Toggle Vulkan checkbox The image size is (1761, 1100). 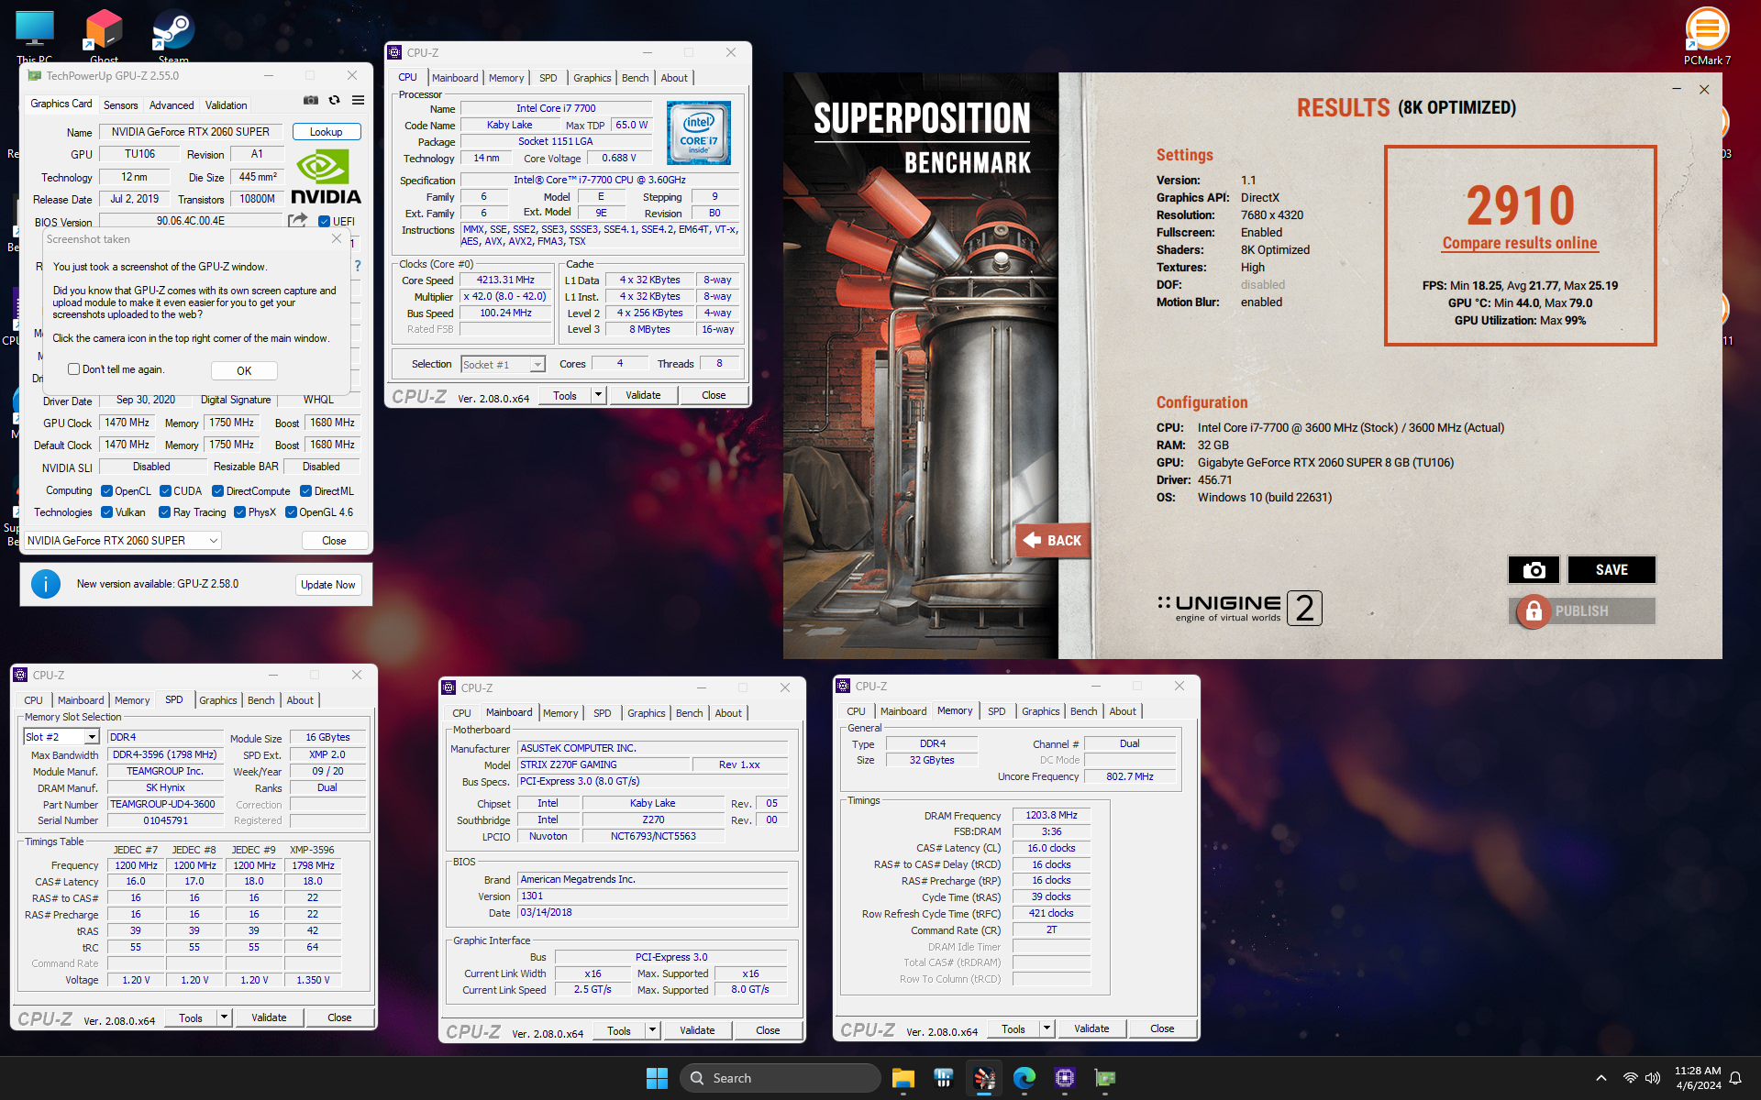point(106,512)
